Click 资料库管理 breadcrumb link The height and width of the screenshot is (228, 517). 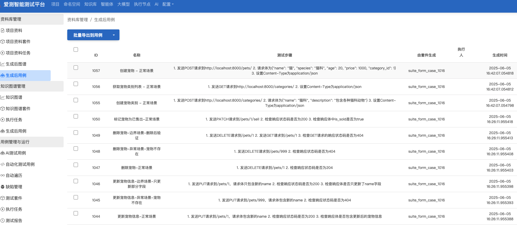click(78, 20)
